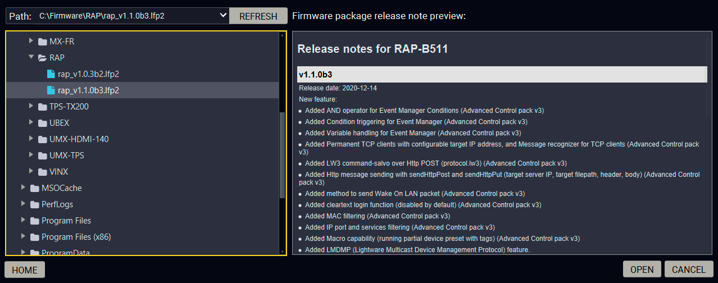Click the Added Variable handling line
Image resolution: width=718 pixels, height=283 pixels.
(413, 133)
